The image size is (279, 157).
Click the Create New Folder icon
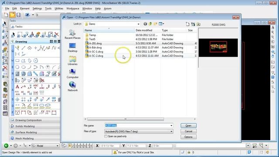155,24
